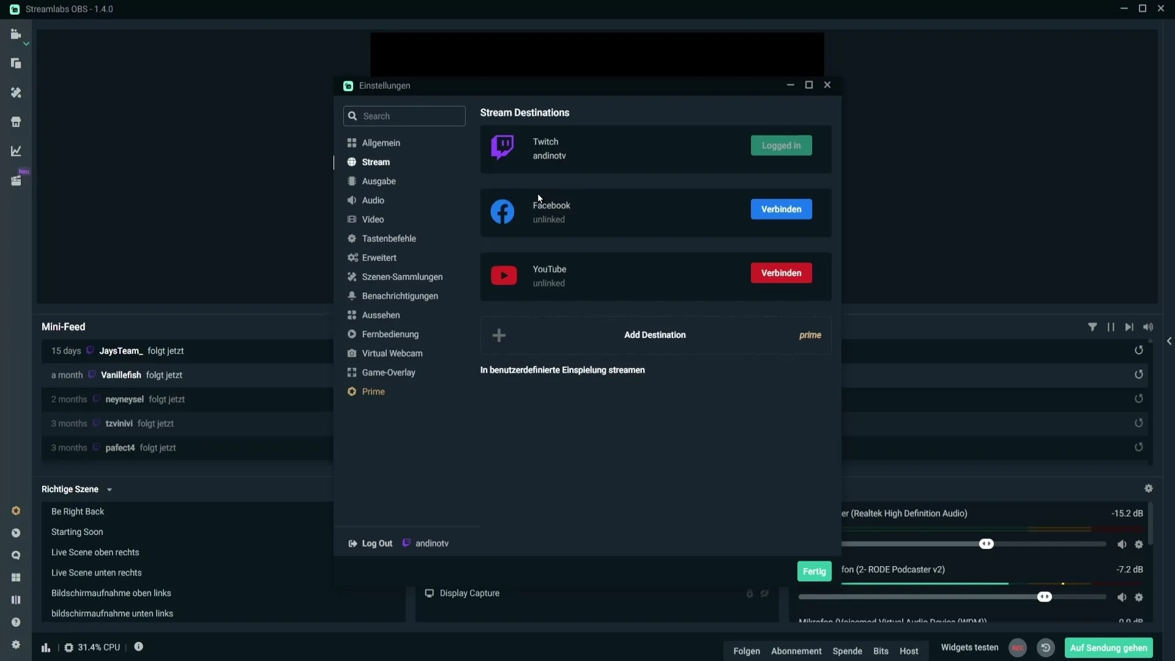Open the Mini-Feed filter funnel icon
The height and width of the screenshot is (661, 1175).
[1092, 327]
